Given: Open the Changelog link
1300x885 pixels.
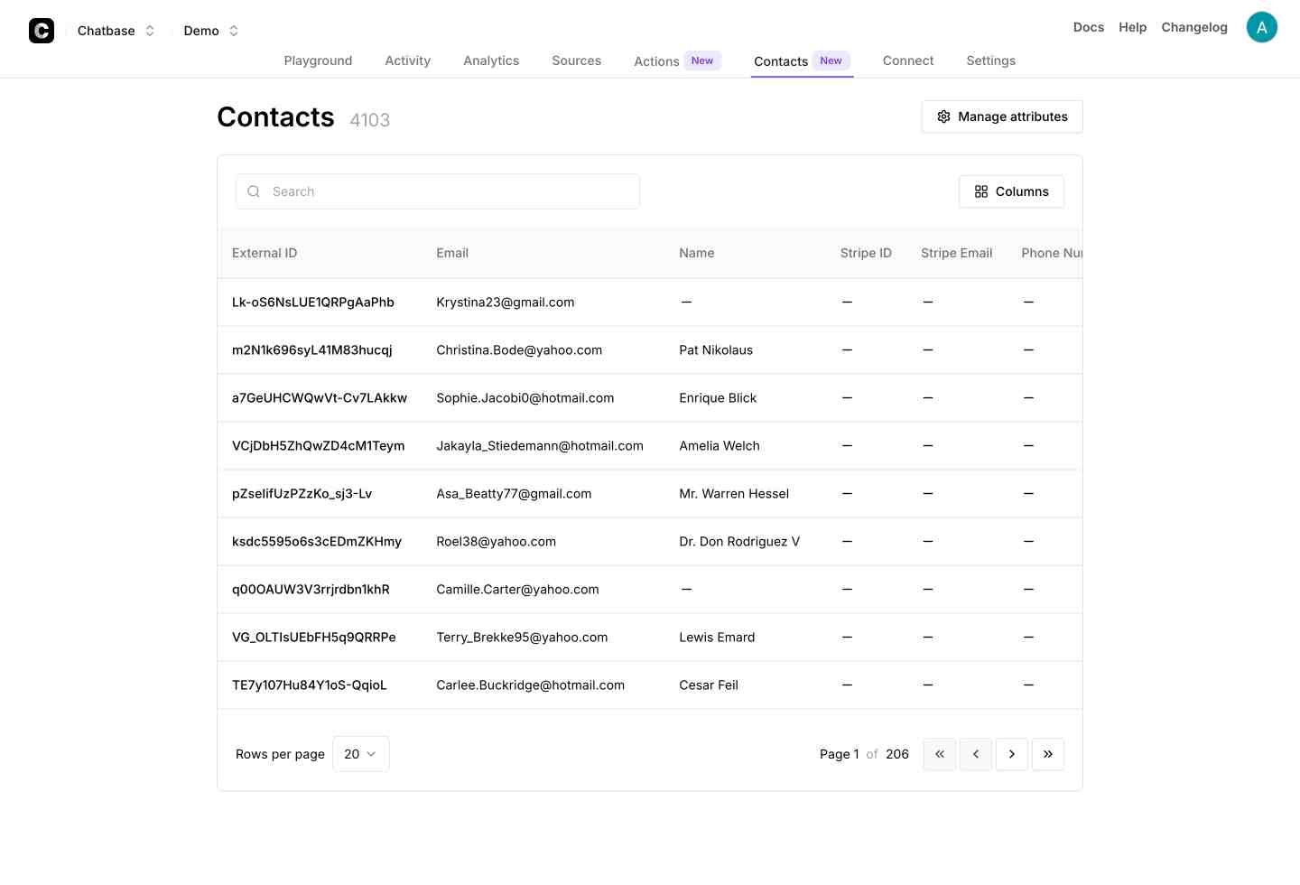Looking at the screenshot, I should coord(1194,27).
